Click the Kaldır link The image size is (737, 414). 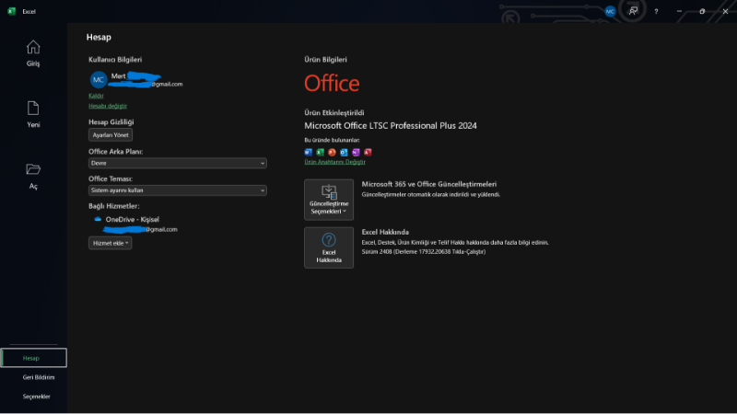tap(96, 96)
